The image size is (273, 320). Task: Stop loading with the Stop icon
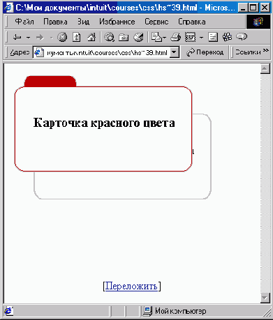point(62,37)
